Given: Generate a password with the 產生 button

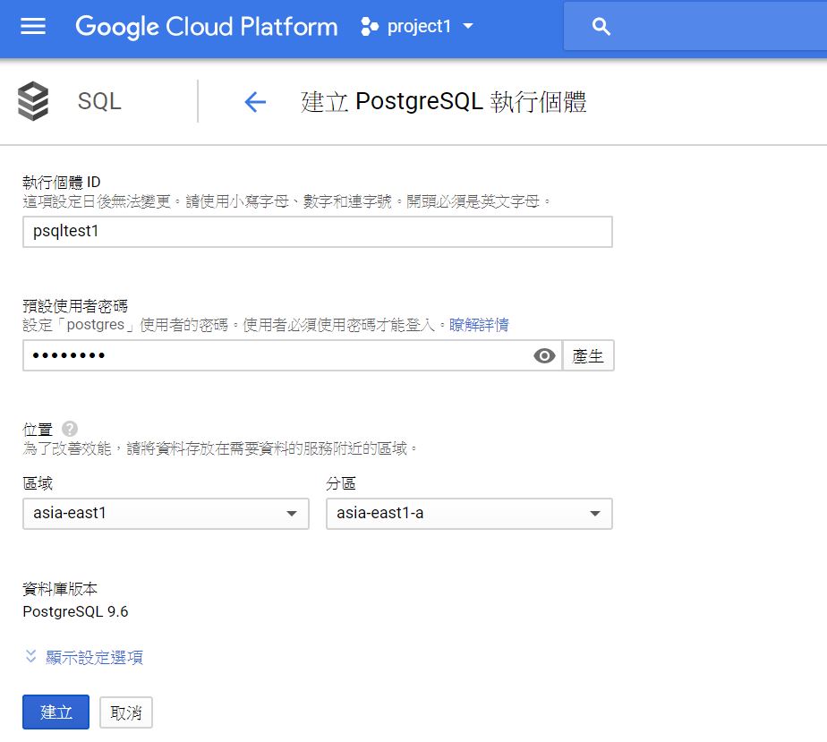Looking at the screenshot, I should pyautogui.click(x=588, y=354).
